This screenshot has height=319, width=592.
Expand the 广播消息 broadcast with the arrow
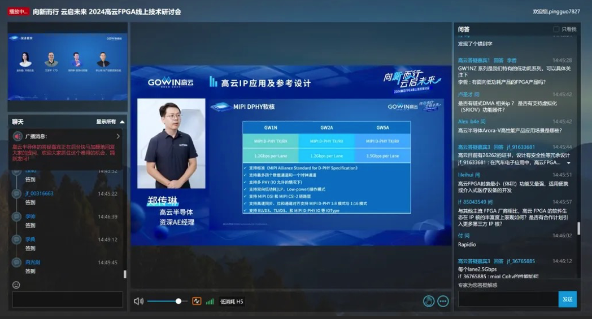(x=118, y=136)
